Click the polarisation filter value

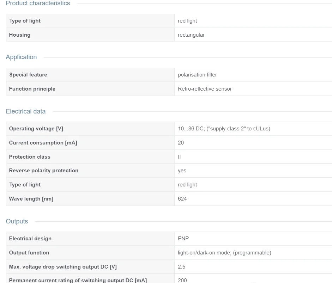(197, 75)
